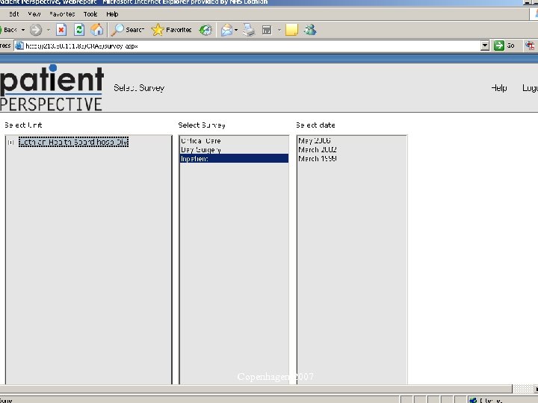Click the Mail envelope icon

point(226,30)
